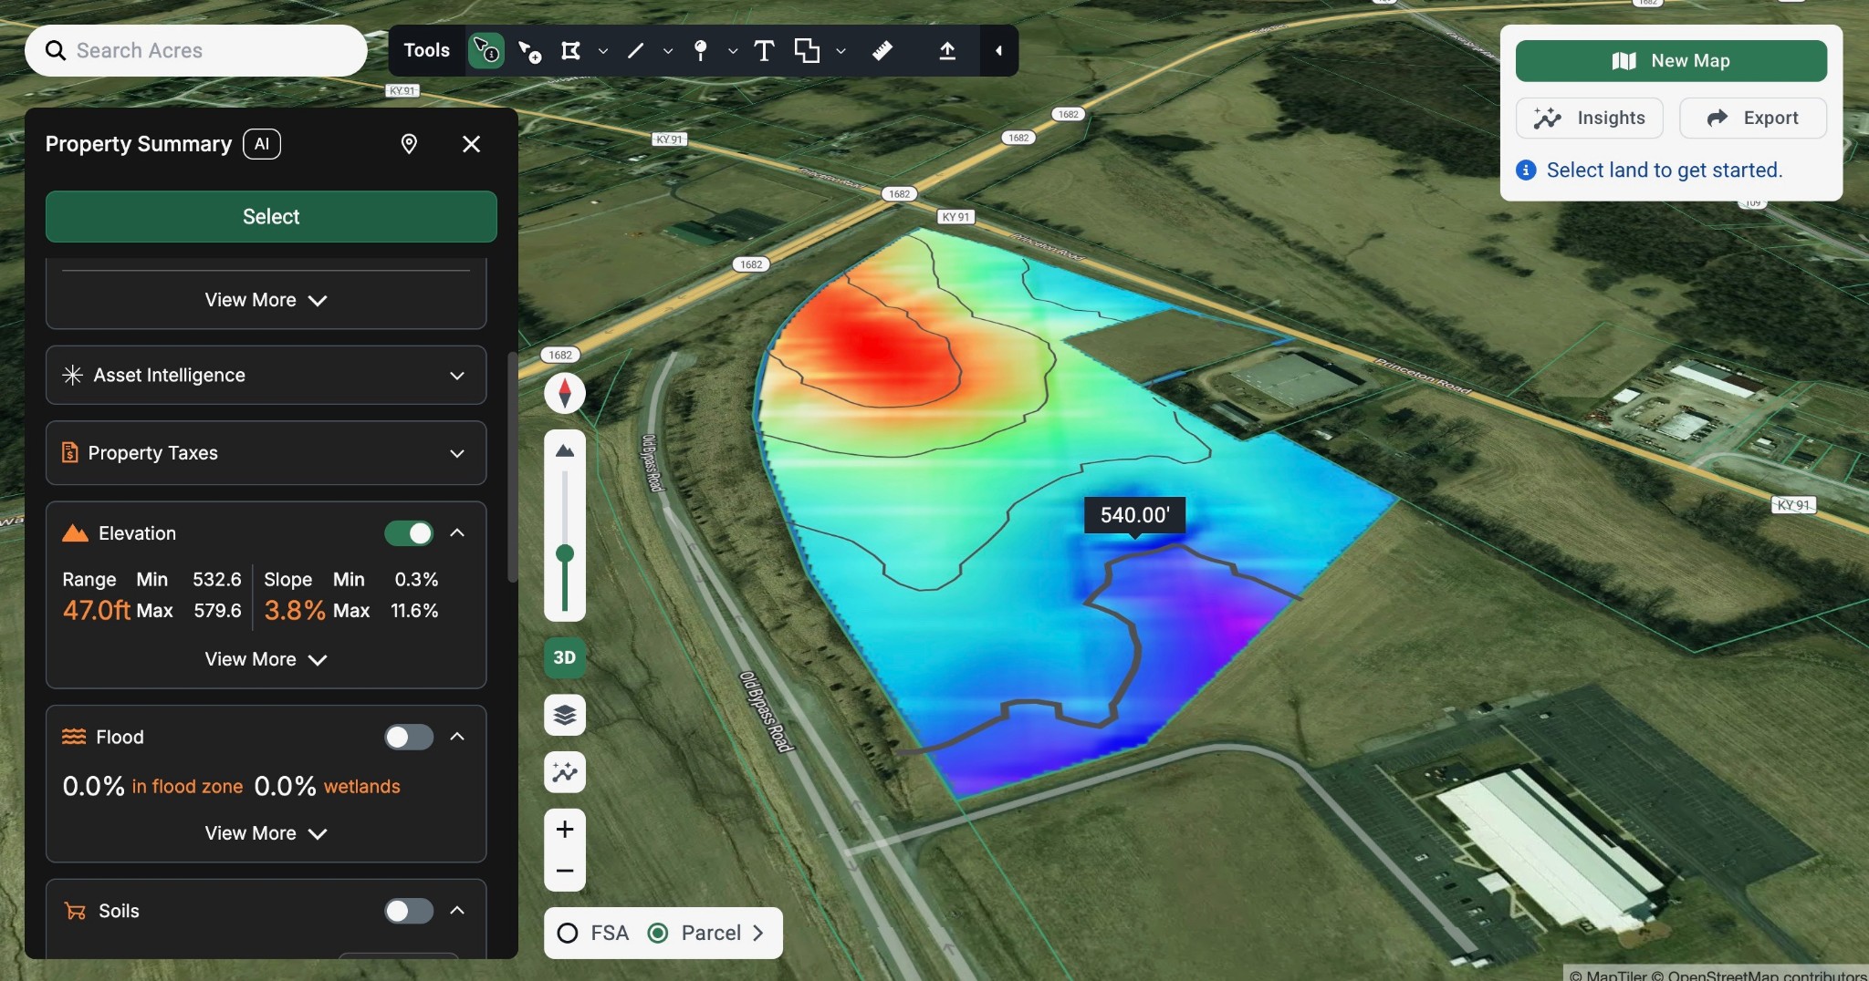
Task: Click the map tilt slider handle
Action: point(565,553)
